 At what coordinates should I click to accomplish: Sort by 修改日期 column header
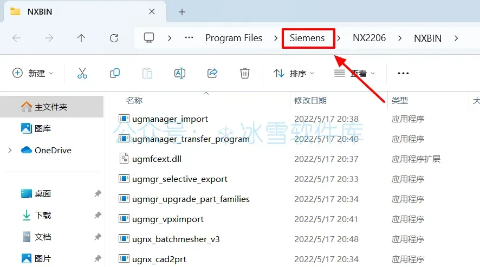point(310,100)
